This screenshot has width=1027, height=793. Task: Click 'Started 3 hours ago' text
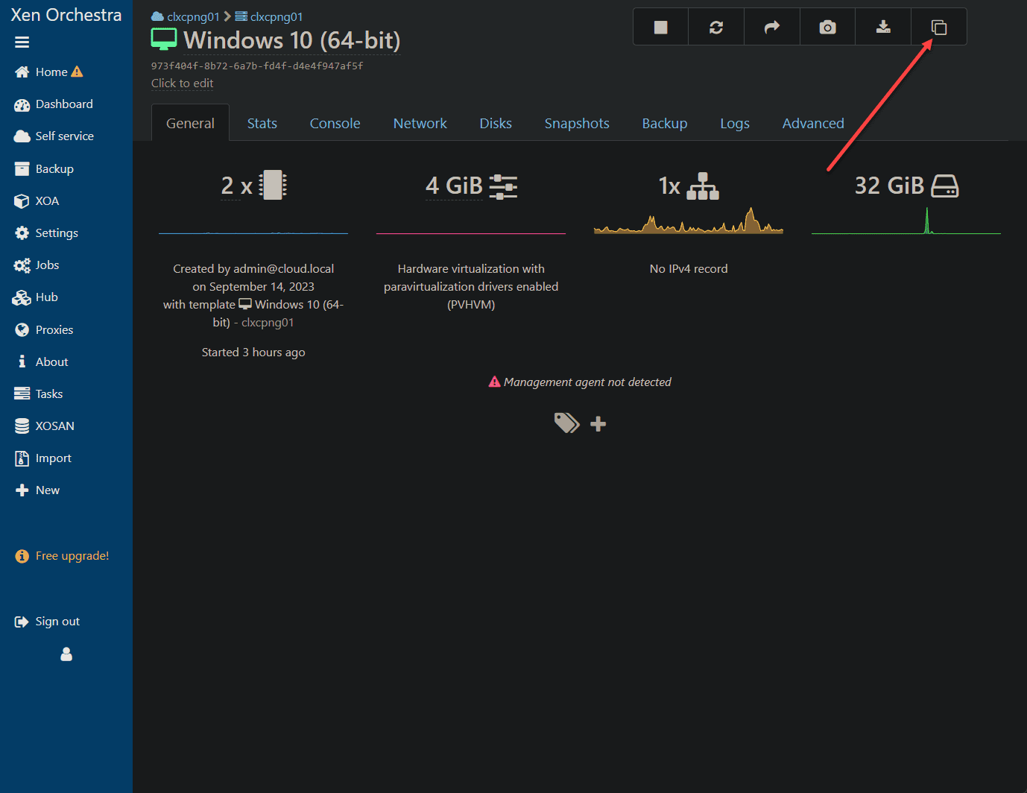pos(253,353)
